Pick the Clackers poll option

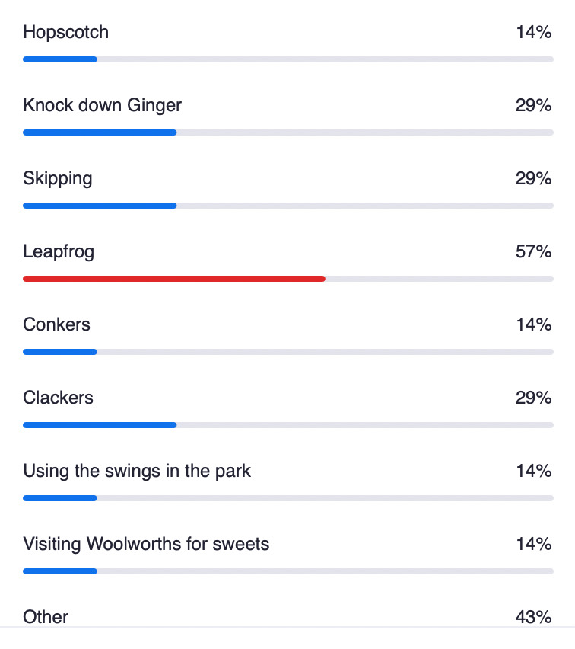pyautogui.click(x=59, y=398)
